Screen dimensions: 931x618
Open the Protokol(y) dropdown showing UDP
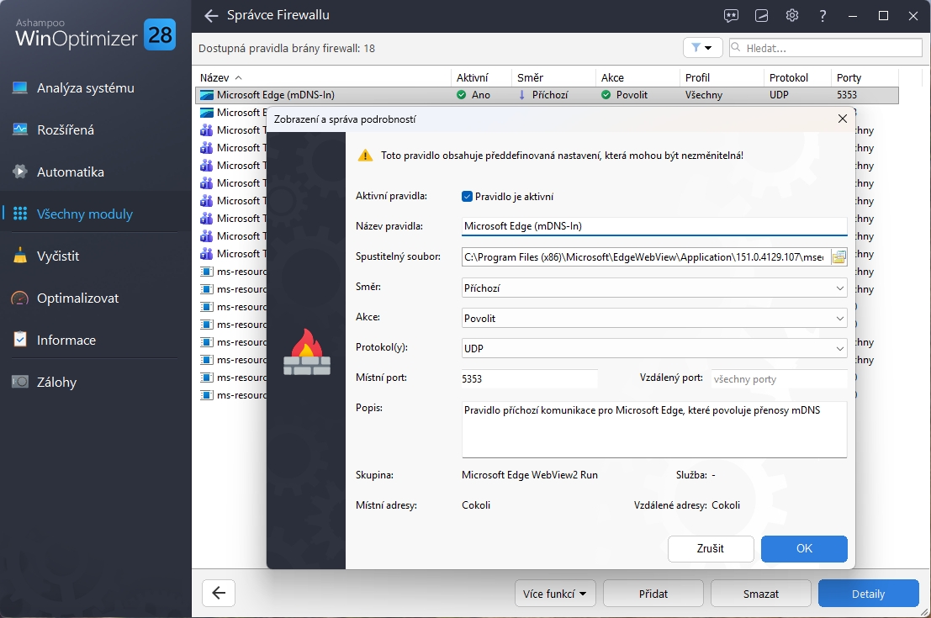tap(654, 348)
